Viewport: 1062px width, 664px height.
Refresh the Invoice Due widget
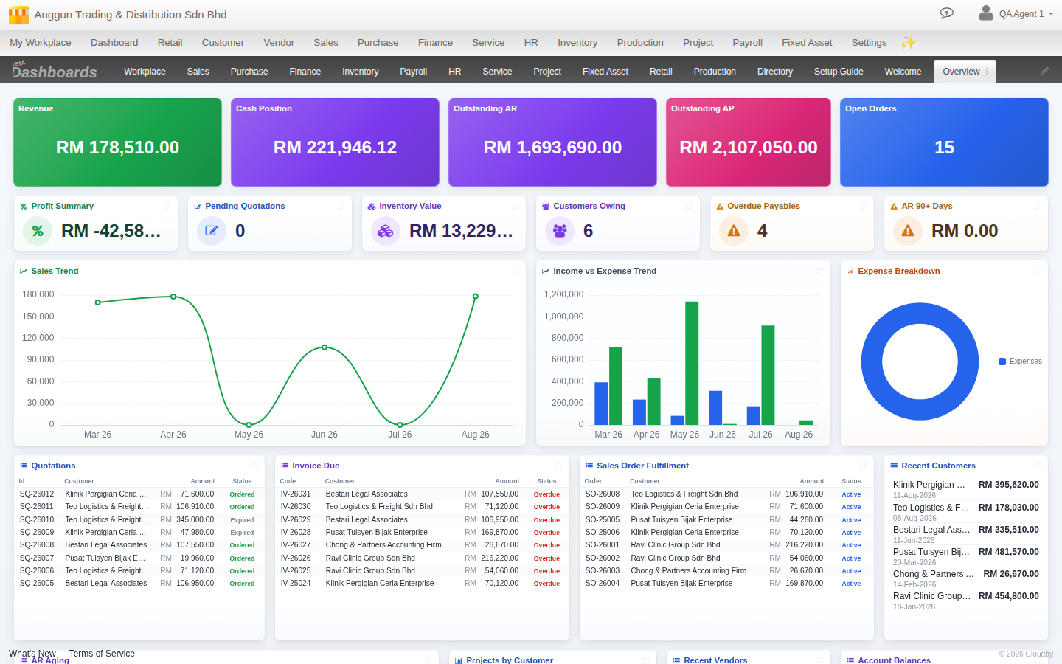(x=558, y=466)
